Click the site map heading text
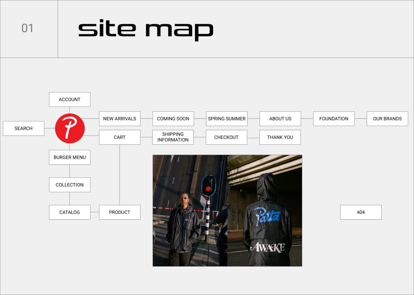Viewport: 414px width, 295px height. click(x=146, y=29)
